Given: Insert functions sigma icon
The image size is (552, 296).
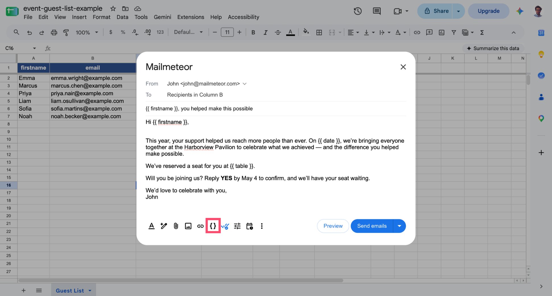Looking at the screenshot, I should click(x=482, y=32).
